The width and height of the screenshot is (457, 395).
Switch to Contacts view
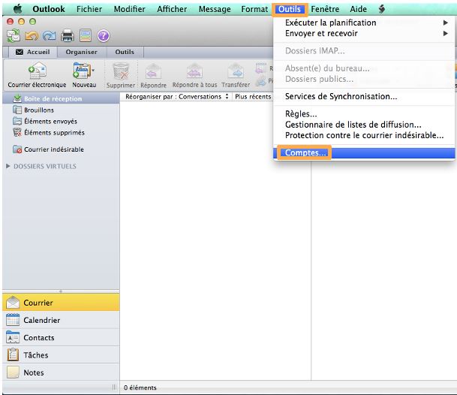[x=61, y=337]
